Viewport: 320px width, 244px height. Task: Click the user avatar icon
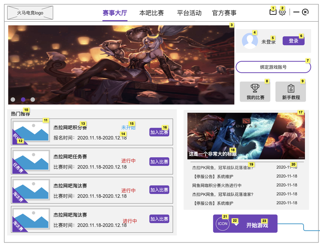[250, 41]
